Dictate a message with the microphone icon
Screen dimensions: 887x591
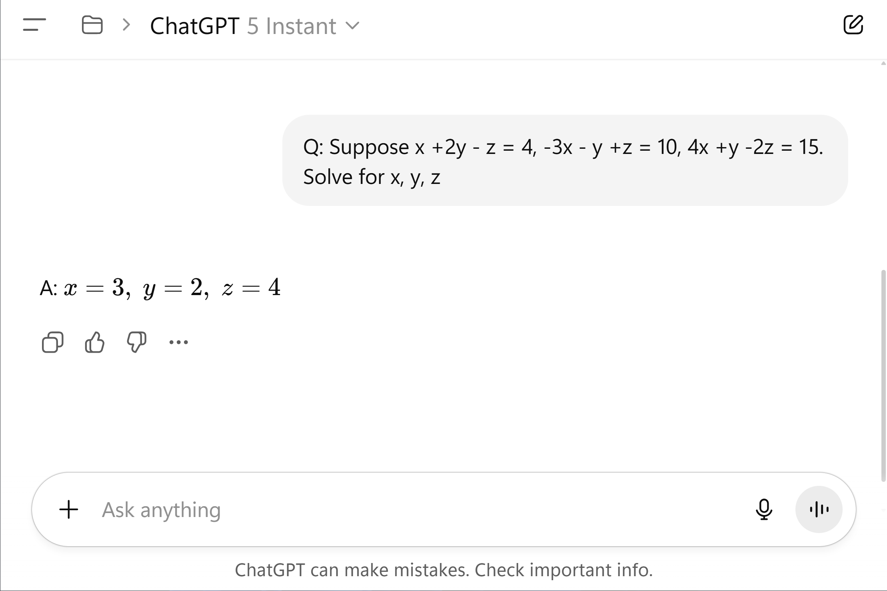coord(763,509)
